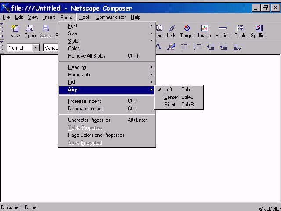Click the Link toolbar icon

point(171,31)
